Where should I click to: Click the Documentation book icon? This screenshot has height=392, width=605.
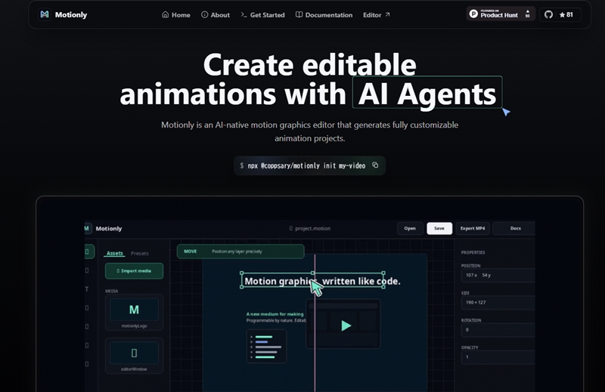[299, 14]
